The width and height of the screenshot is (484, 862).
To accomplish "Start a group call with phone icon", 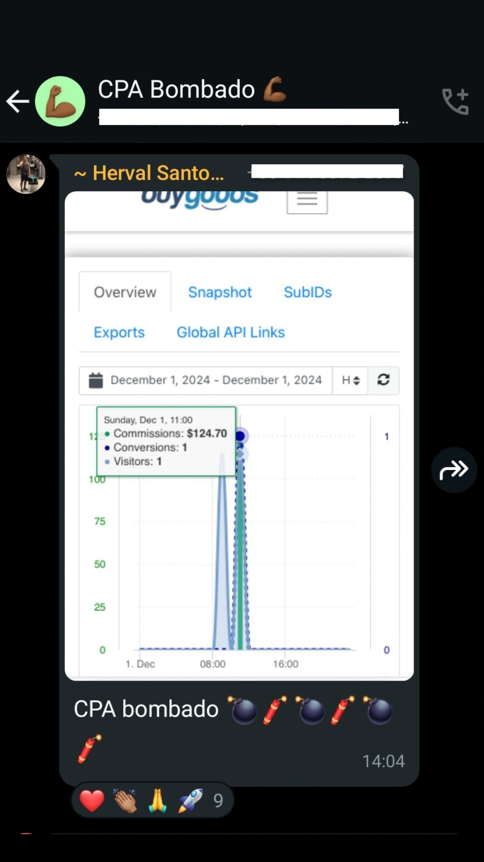I will [455, 101].
